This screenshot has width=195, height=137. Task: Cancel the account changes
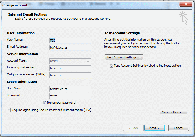pyautogui.click(x=179, y=128)
